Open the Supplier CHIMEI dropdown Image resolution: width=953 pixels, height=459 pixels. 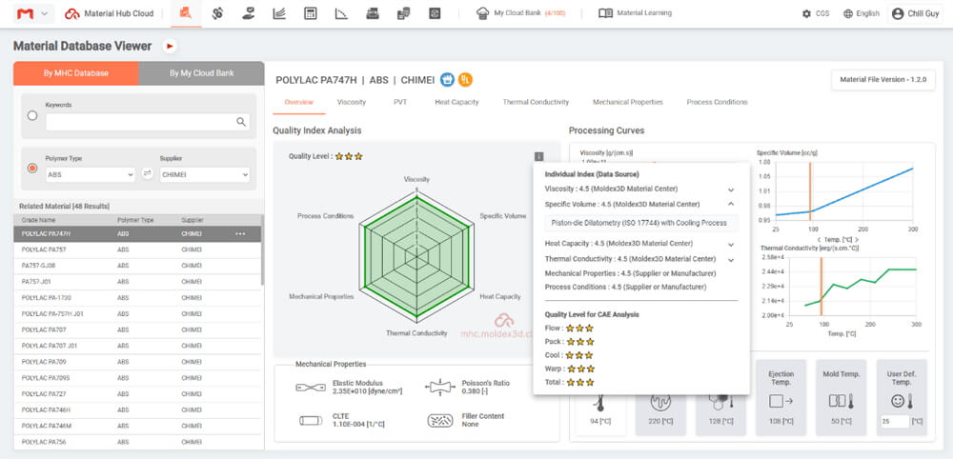[205, 175]
